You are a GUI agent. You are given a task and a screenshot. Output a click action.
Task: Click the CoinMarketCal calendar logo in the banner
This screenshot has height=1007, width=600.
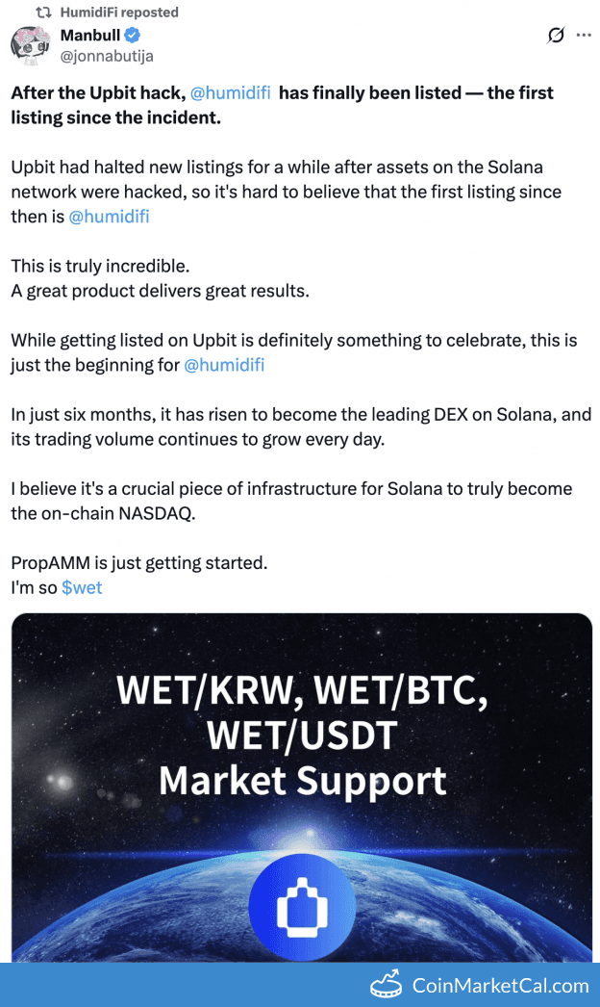(387, 986)
